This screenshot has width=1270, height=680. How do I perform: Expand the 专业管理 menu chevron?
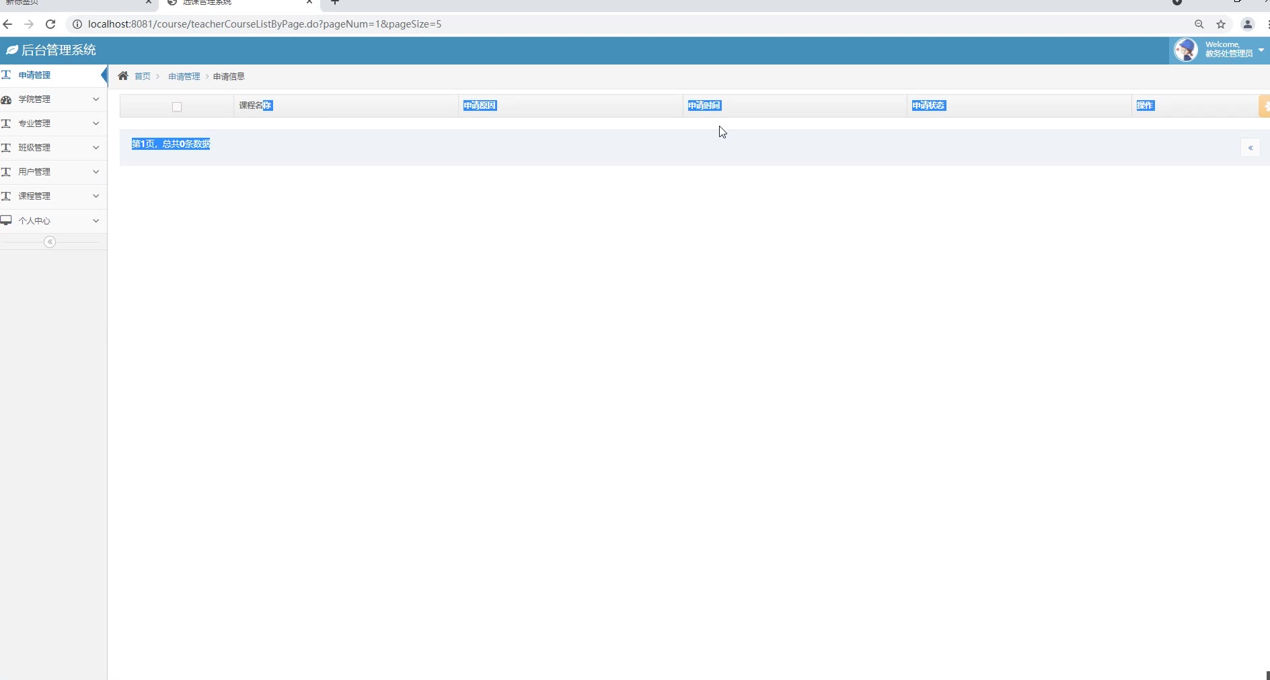(x=96, y=124)
